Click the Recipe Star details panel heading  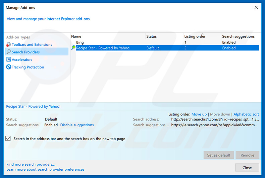click(33, 106)
